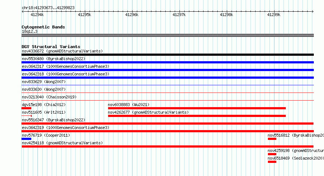Open the esv3642318 1000GenomesConsortiumPhase3 label

coord(66,74)
